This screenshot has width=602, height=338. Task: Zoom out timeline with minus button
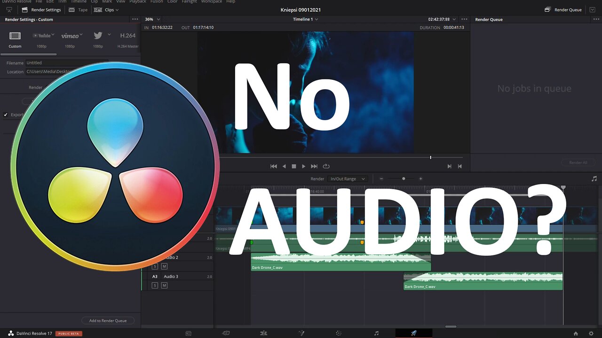[x=381, y=179]
